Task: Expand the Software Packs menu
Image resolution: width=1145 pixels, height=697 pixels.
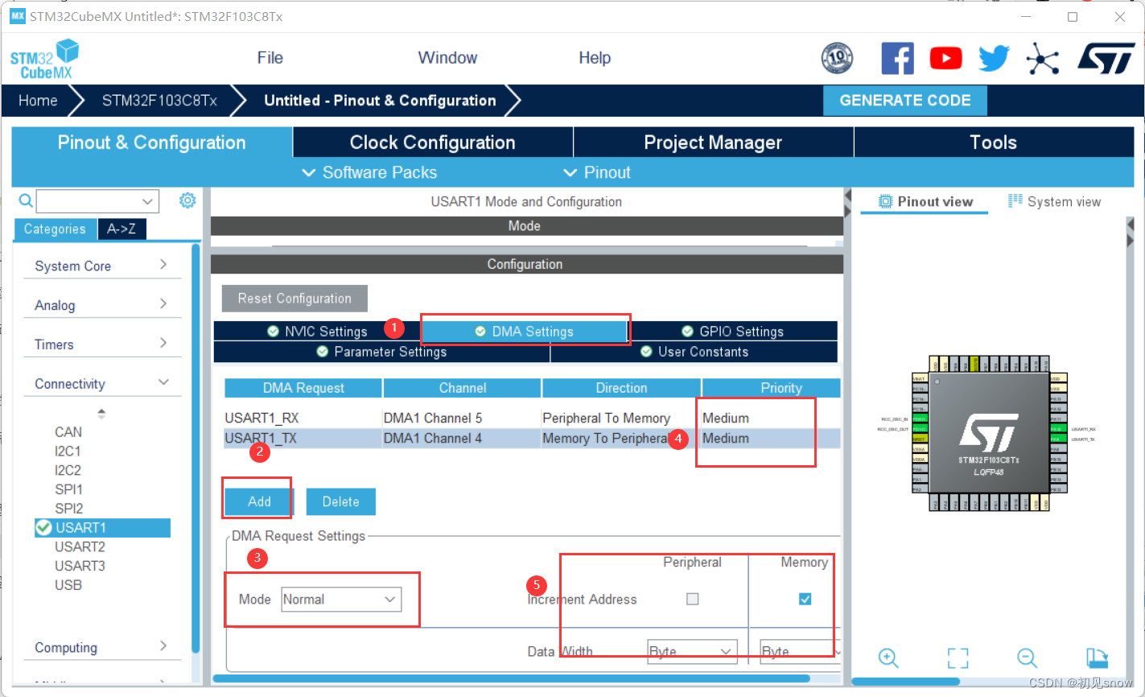Action: (x=369, y=172)
